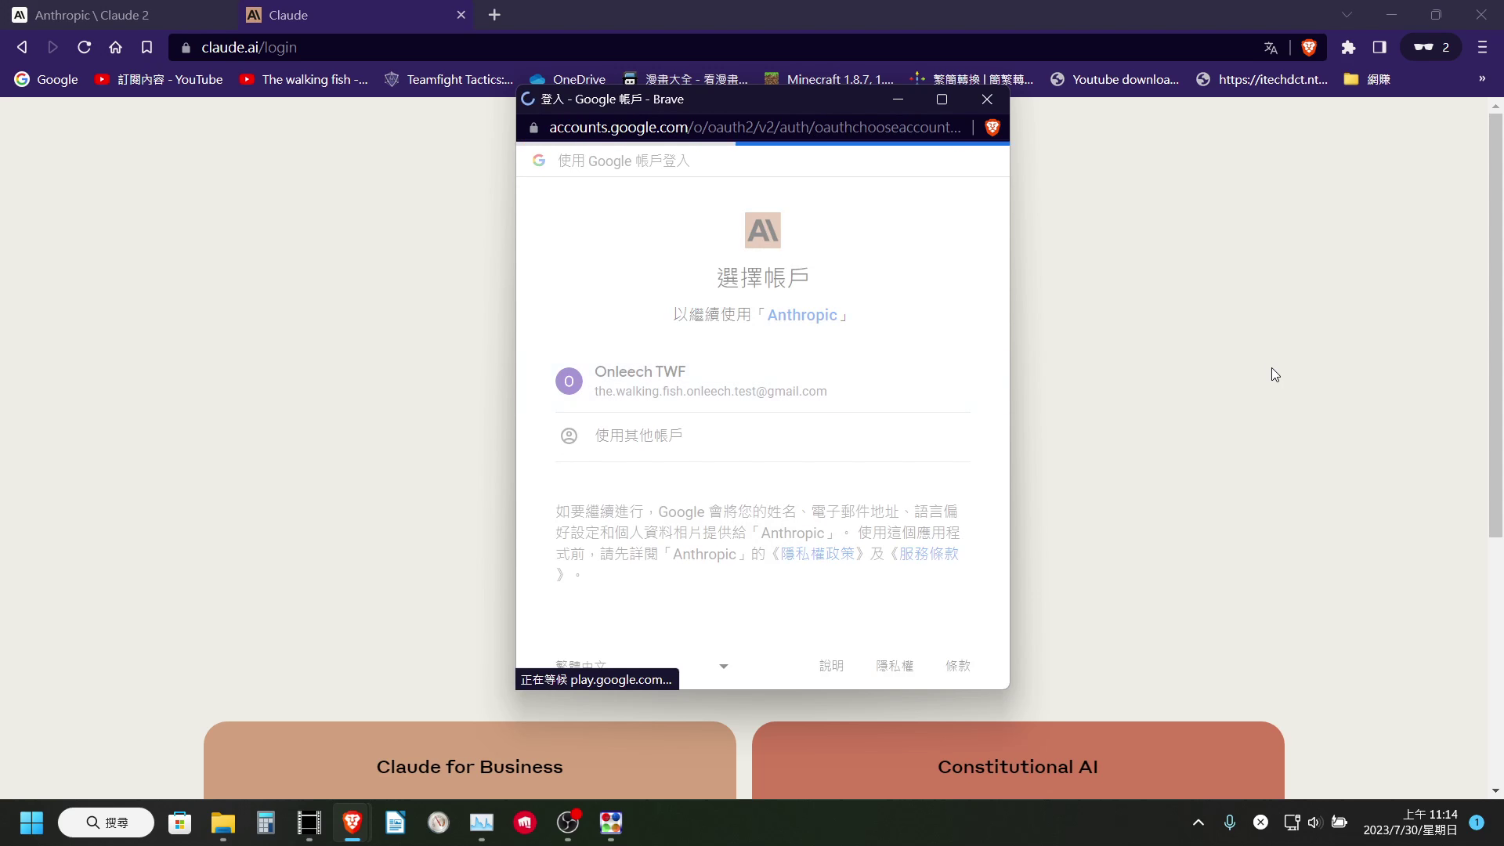This screenshot has height=846, width=1504.
Task: Open the 服務條款 terms of service link
Action: tap(929, 554)
